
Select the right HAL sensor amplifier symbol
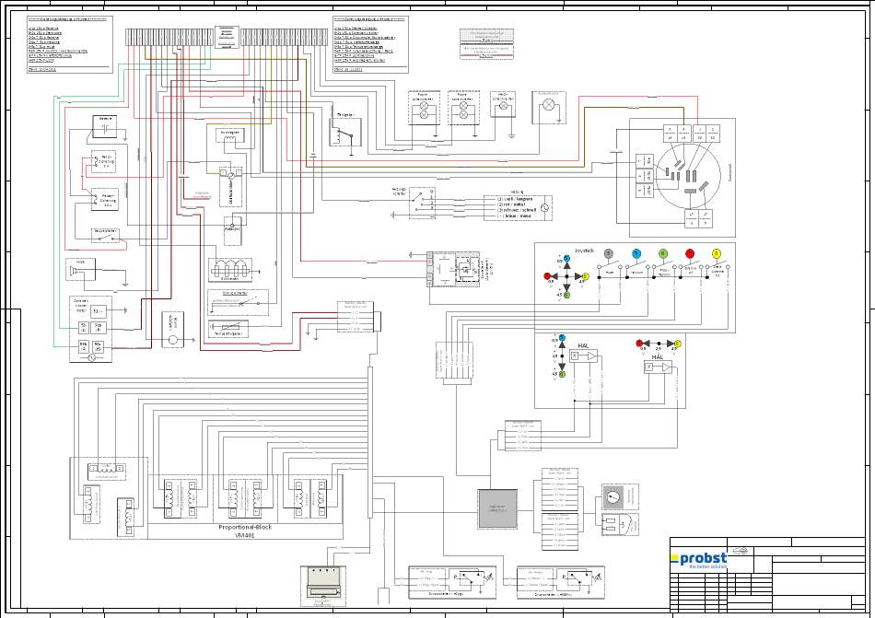(658, 367)
